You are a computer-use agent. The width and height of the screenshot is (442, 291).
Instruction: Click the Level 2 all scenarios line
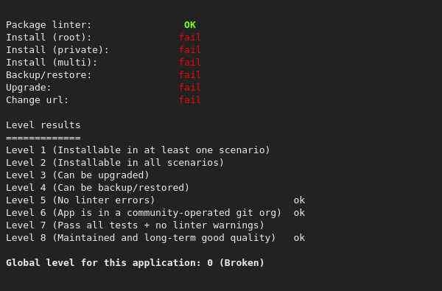pyautogui.click(x=115, y=162)
